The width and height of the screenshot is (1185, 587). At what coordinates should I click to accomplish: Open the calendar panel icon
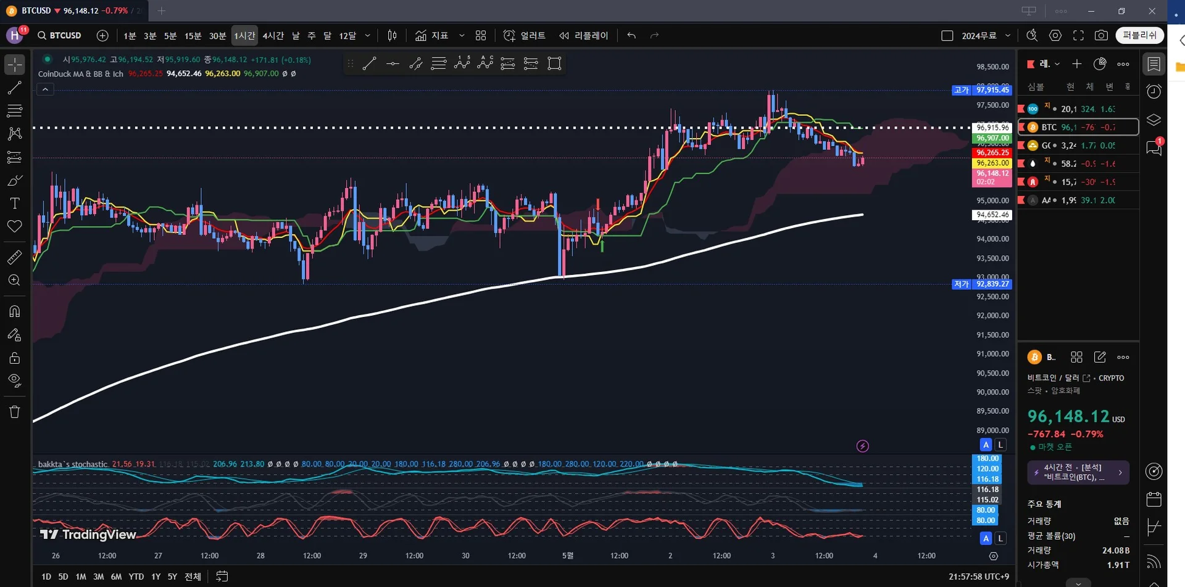(1154, 499)
